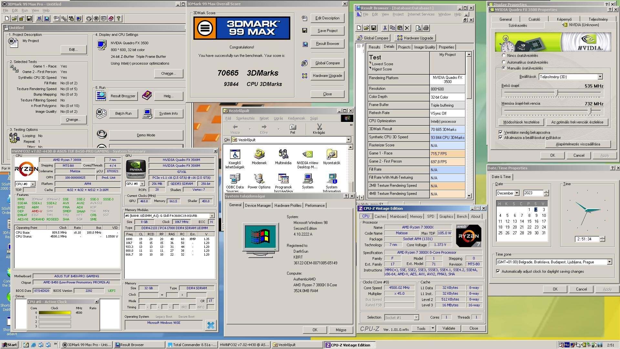Toggle Ventilátor mindig bekapcsolva checkbox

click(x=501, y=132)
